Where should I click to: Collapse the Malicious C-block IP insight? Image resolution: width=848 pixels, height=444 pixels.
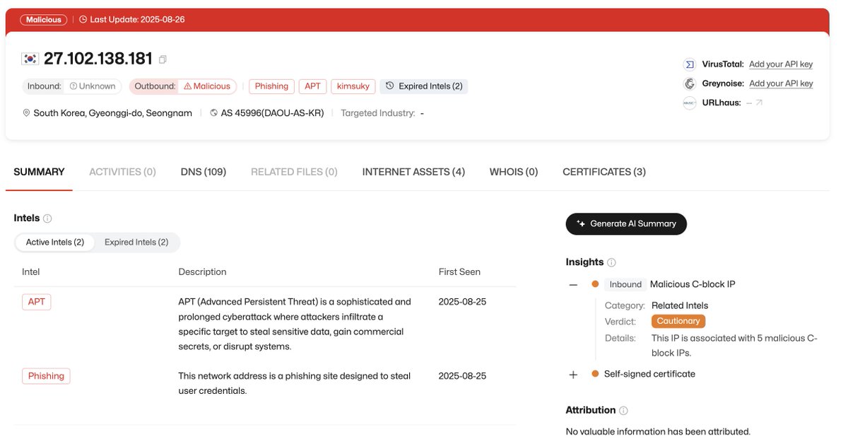tap(573, 284)
